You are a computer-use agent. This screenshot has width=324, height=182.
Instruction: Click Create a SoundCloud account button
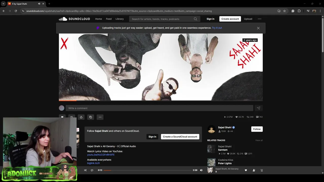click(x=180, y=137)
